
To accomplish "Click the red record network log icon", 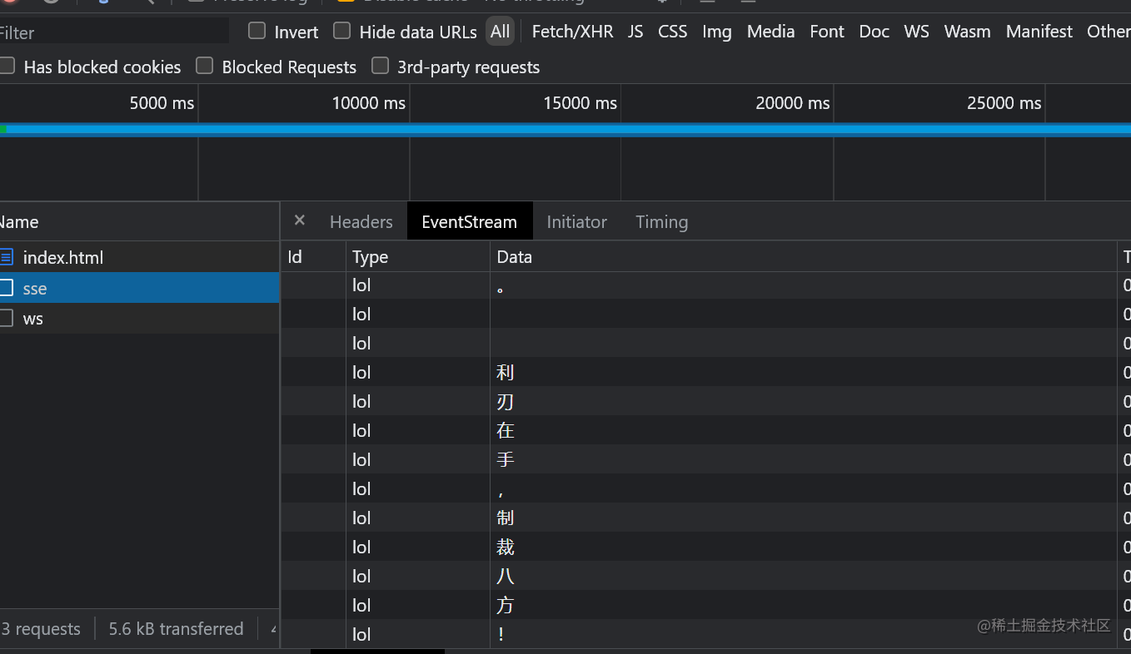I will coord(9,2).
